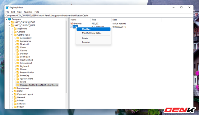Click the Computer icon in the tree
Image resolution: width=199 pixels, height=115 pixels.
click(x=10, y=19)
